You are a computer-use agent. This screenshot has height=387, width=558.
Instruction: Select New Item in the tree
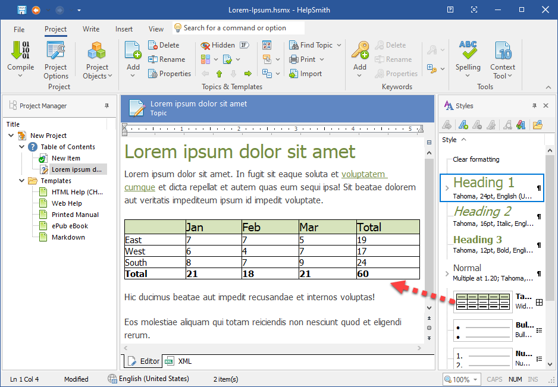click(x=66, y=158)
